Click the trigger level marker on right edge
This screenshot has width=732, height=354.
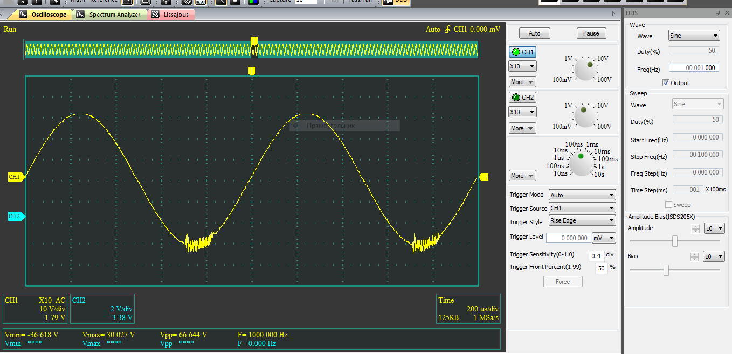click(484, 177)
